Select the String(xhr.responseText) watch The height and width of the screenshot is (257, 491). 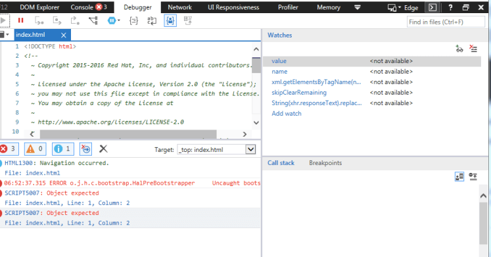372,103
